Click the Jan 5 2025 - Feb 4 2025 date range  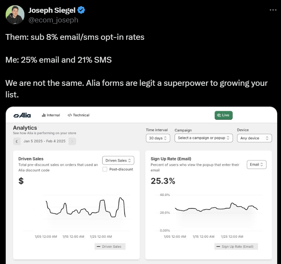[x=44, y=141]
